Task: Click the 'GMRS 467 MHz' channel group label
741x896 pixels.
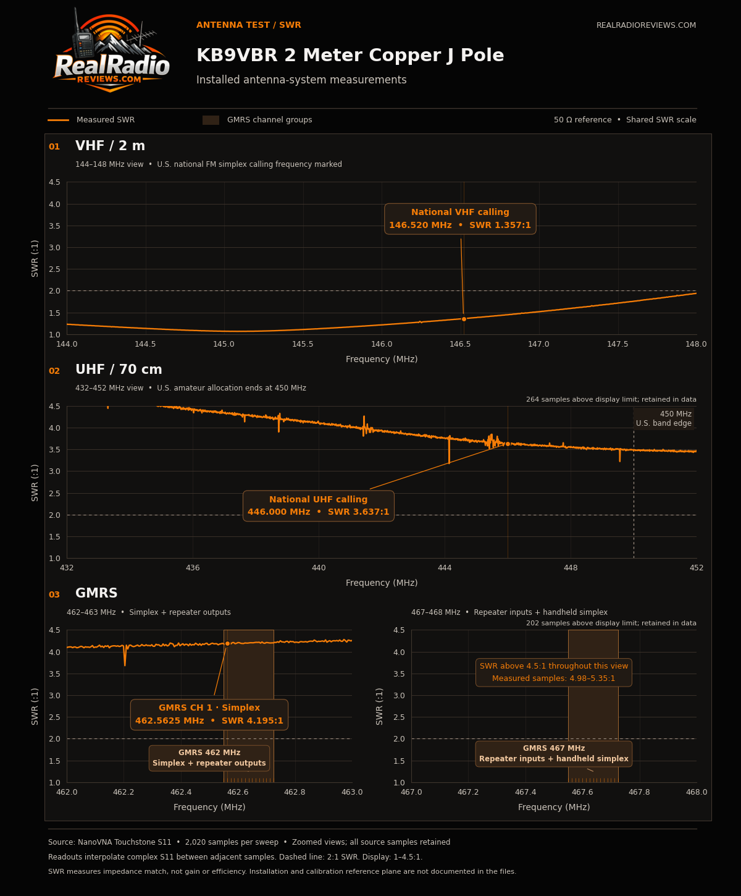Action: (554, 754)
